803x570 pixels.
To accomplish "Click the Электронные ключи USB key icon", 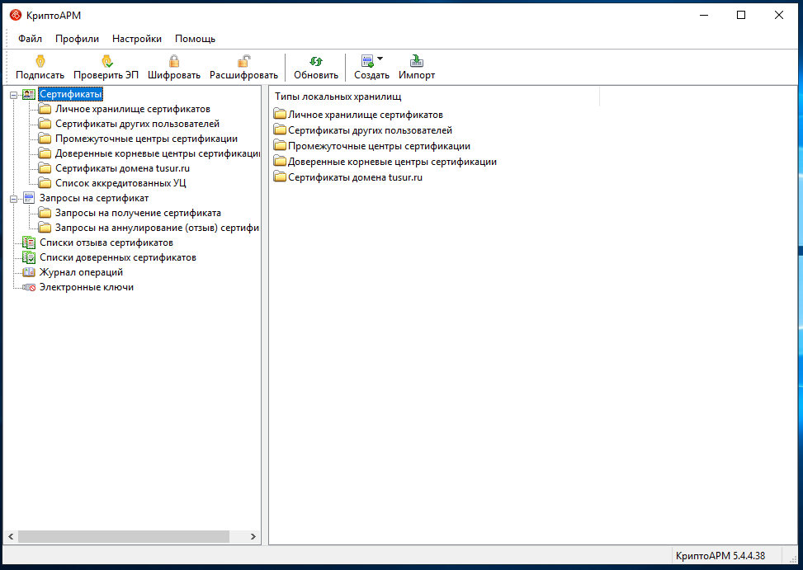I will click(x=29, y=287).
